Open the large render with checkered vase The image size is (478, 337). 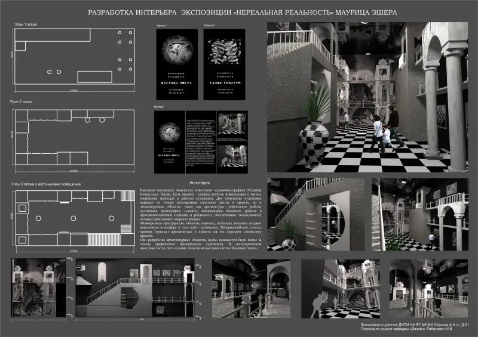367,97
